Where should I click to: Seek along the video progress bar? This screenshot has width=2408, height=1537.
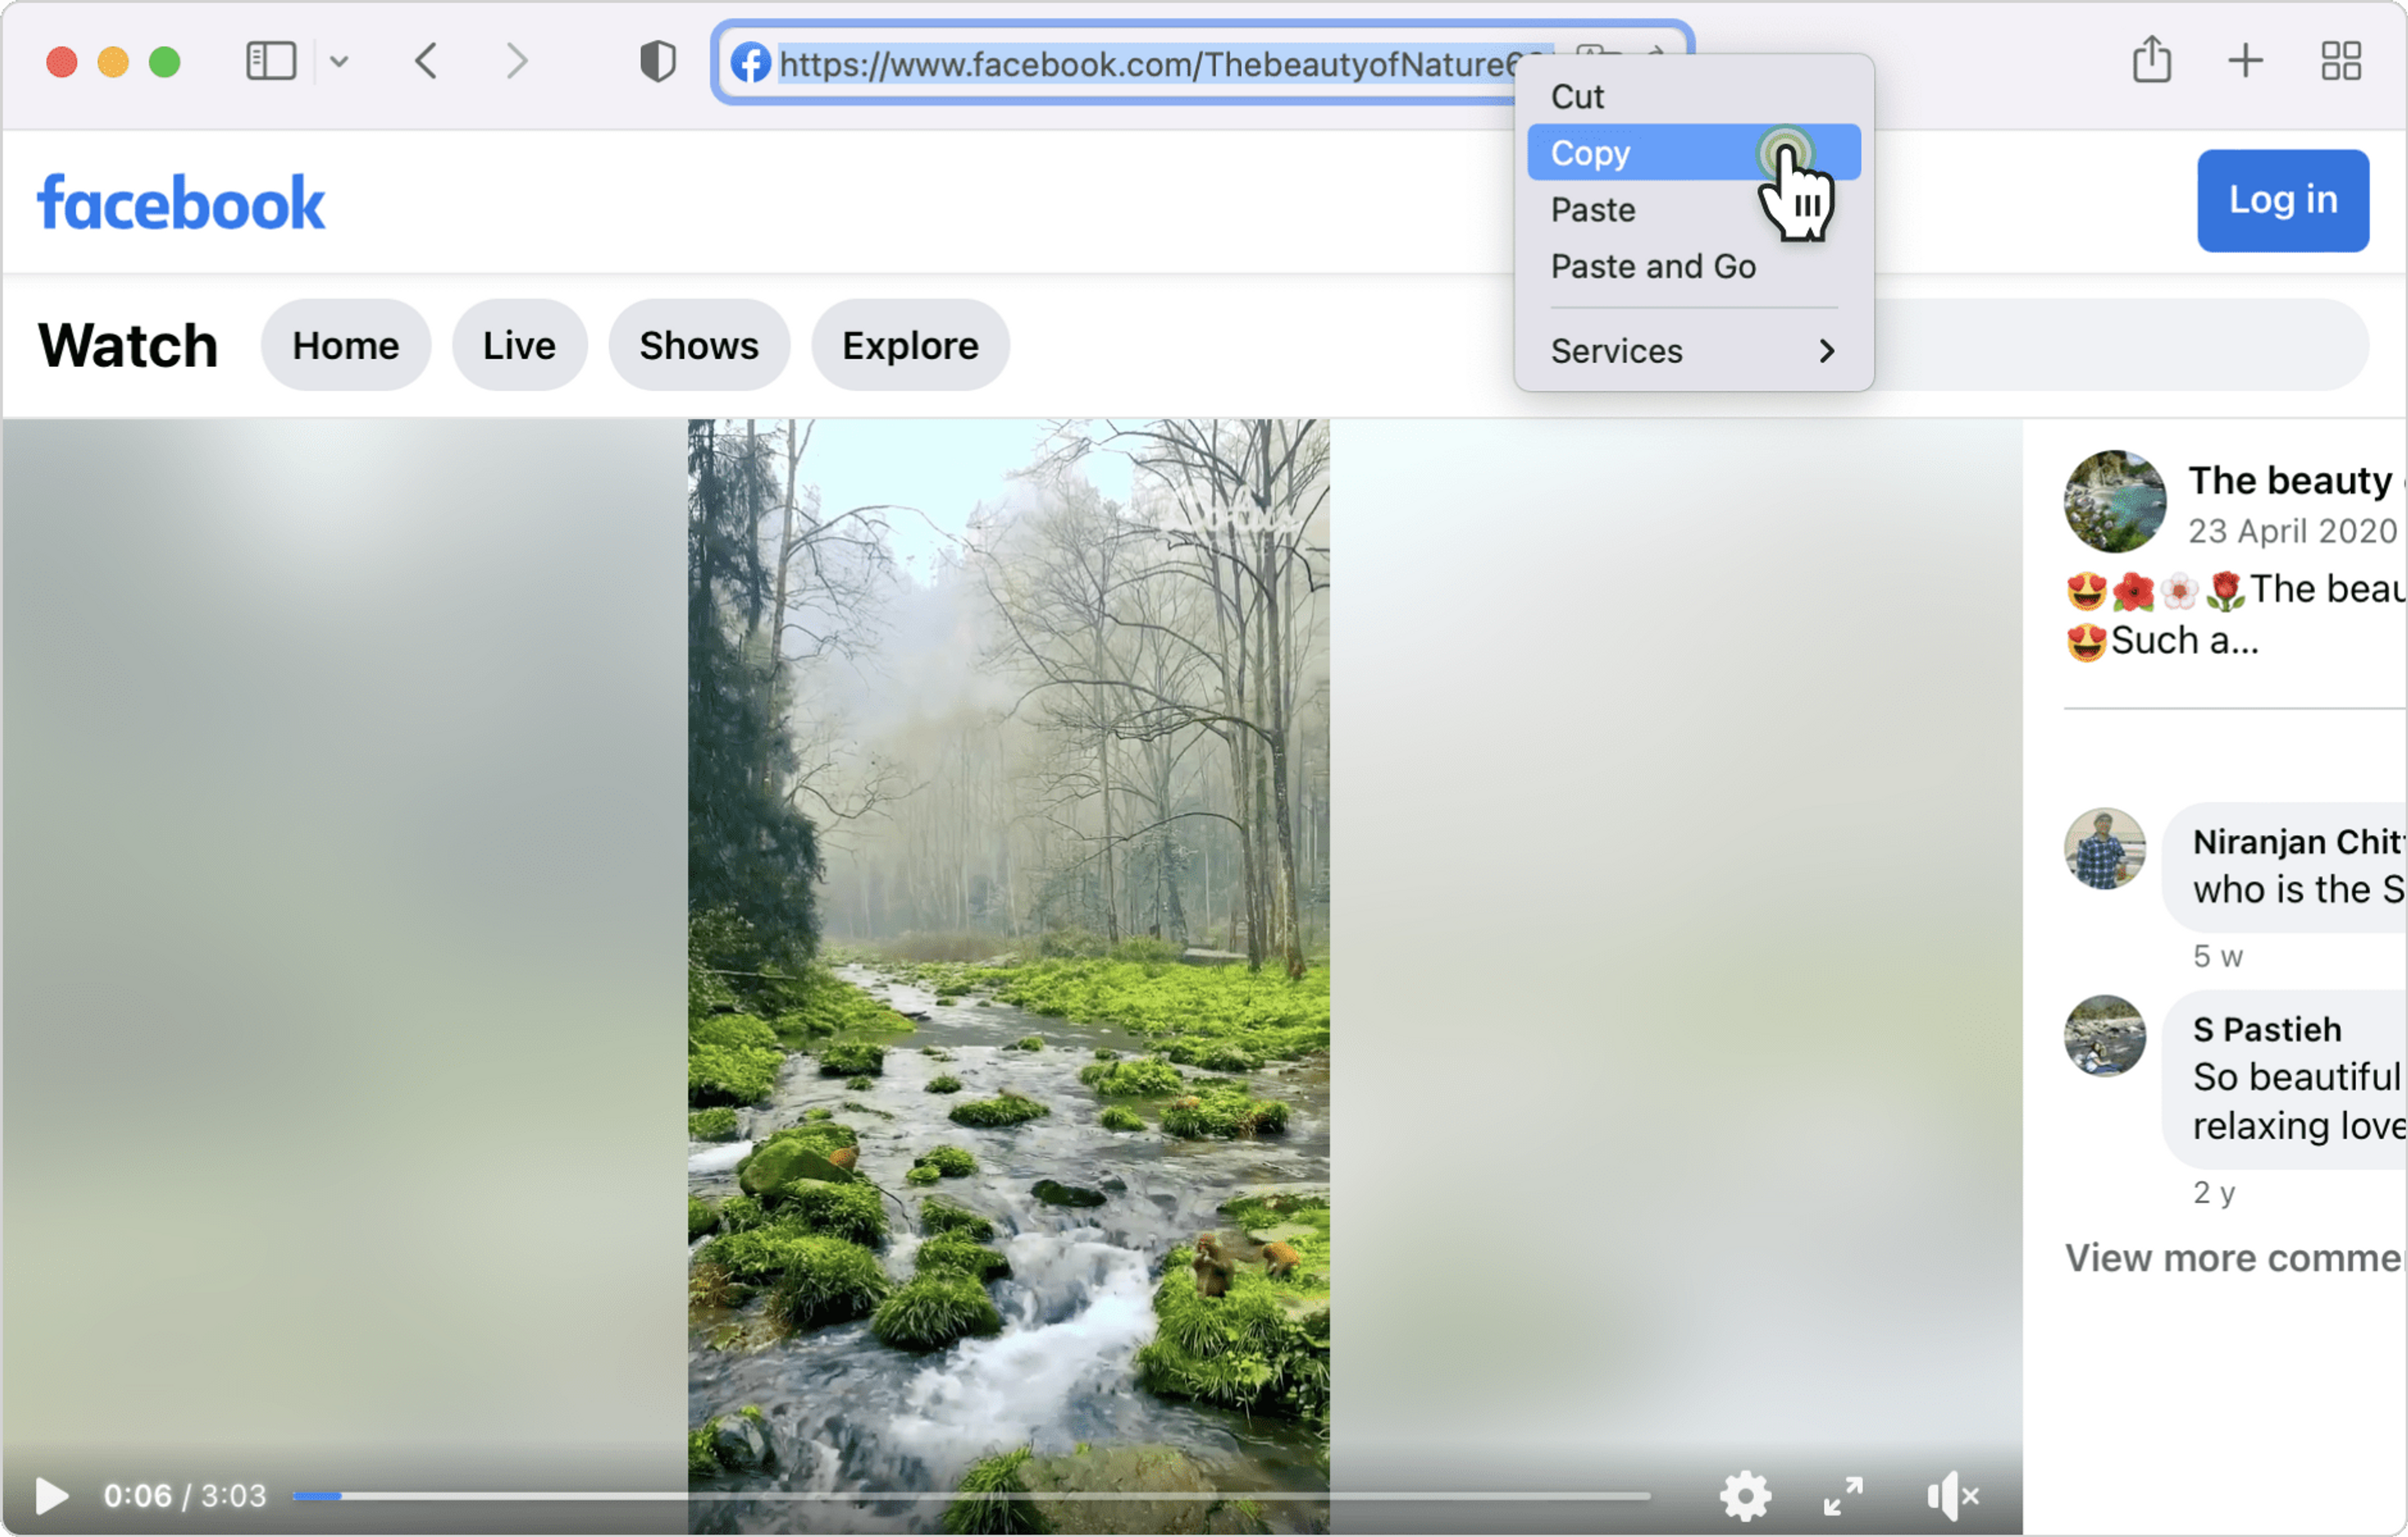point(970,1496)
